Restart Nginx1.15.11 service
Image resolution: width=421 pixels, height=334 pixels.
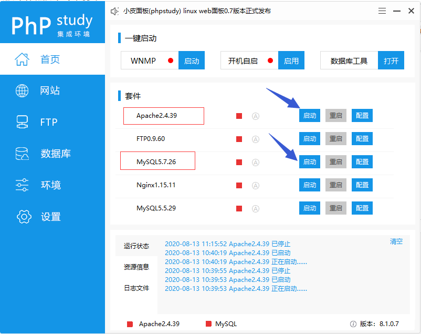[x=336, y=185]
